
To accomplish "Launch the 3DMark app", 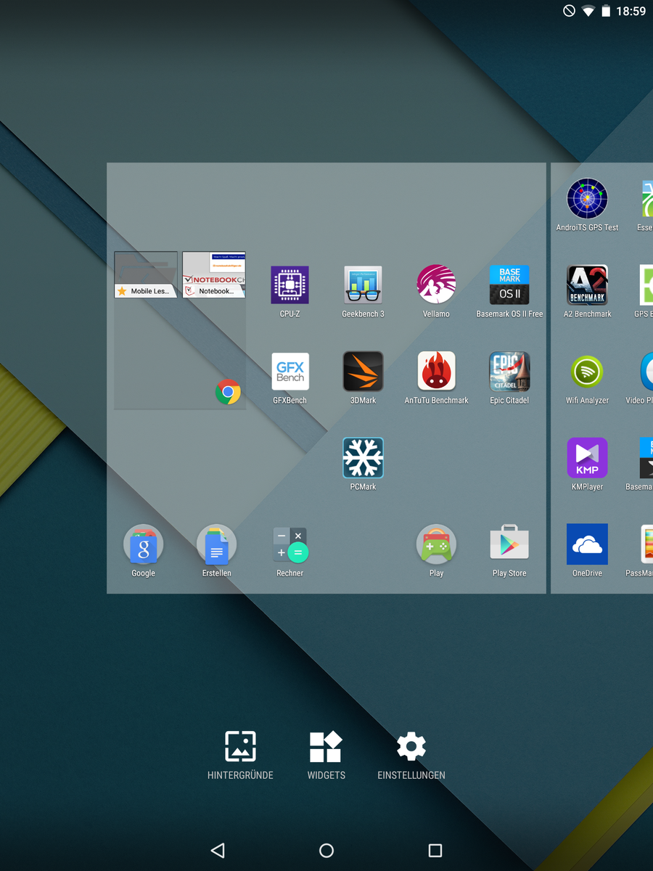I will tap(363, 372).
